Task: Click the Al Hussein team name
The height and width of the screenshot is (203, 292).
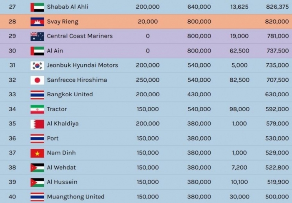Action: 62,182
